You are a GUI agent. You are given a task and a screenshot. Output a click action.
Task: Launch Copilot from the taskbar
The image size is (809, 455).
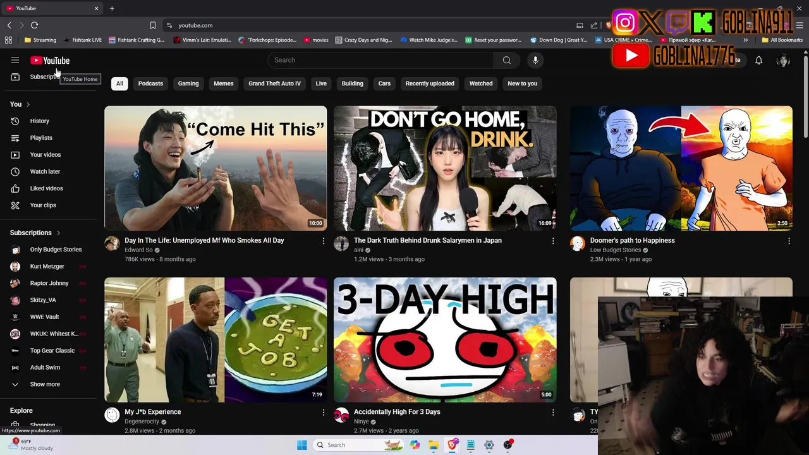[x=415, y=445]
